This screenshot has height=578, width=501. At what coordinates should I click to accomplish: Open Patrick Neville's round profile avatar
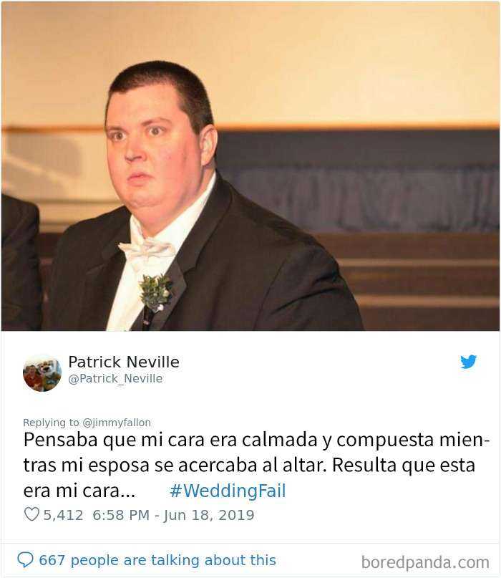point(42,372)
